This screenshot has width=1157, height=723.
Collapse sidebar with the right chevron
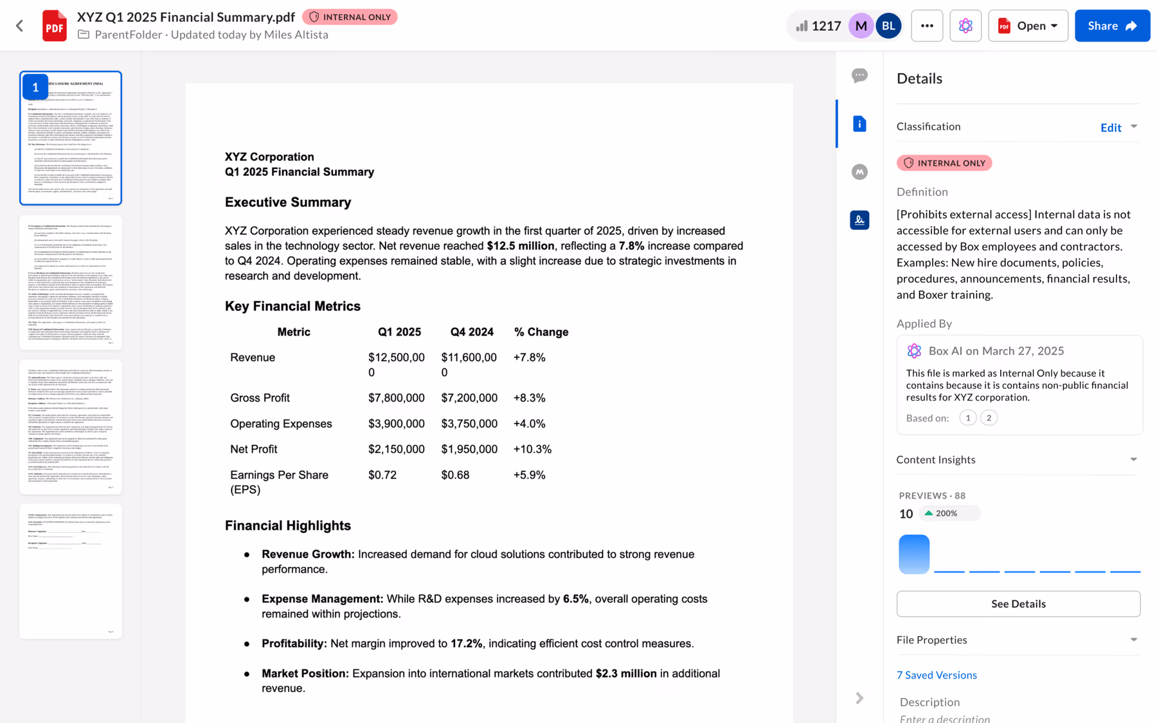coord(859,698)
